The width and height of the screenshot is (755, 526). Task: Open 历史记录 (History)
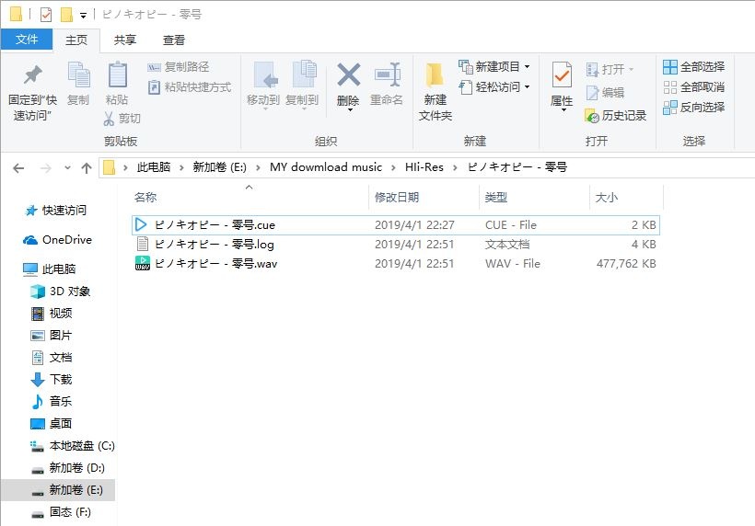pyautogui.click(x=615, y=115)
